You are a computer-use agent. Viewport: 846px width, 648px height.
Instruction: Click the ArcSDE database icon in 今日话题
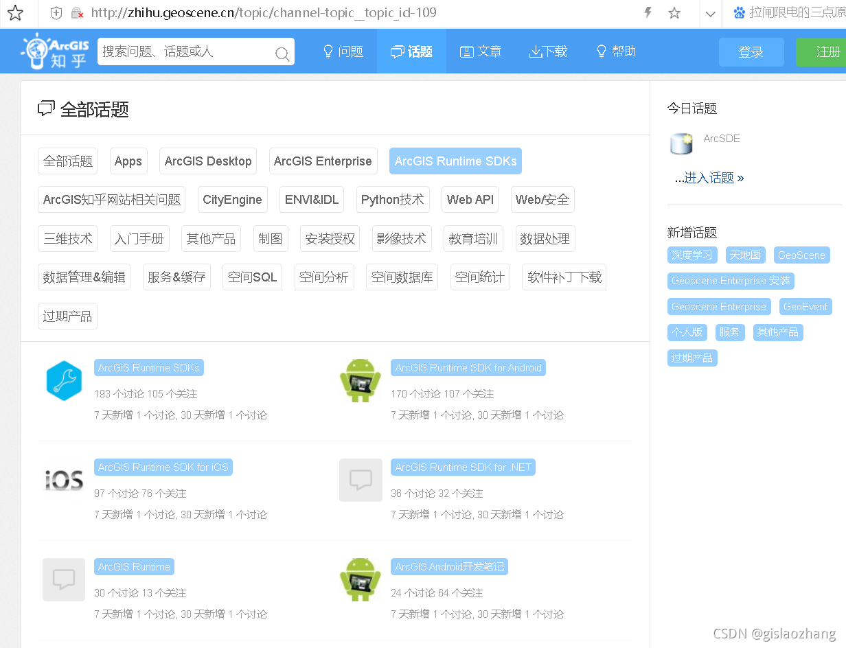pyautogui.click(x=682, y=143)
